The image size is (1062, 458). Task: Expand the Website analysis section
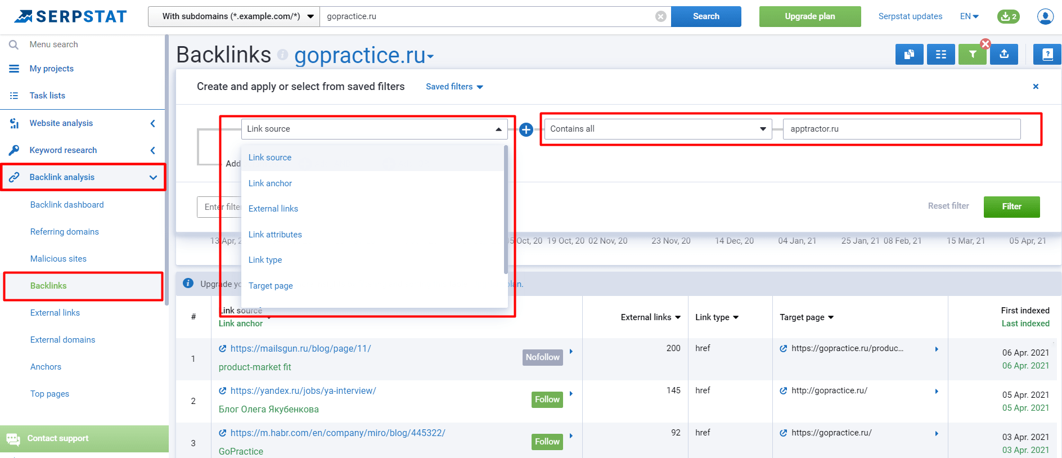coord(152,123)
